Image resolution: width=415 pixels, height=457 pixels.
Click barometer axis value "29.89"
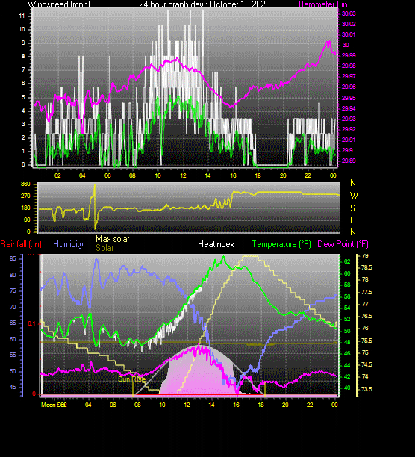(x=349, y=161)
